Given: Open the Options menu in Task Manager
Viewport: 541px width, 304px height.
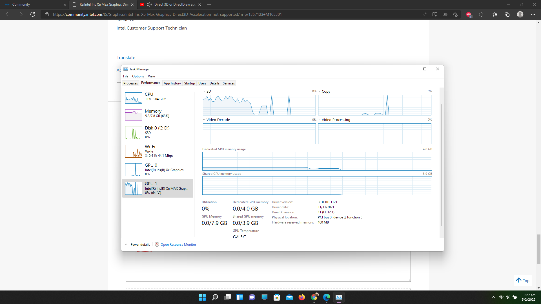Looking at the screenshot, I should click(138, 76).
